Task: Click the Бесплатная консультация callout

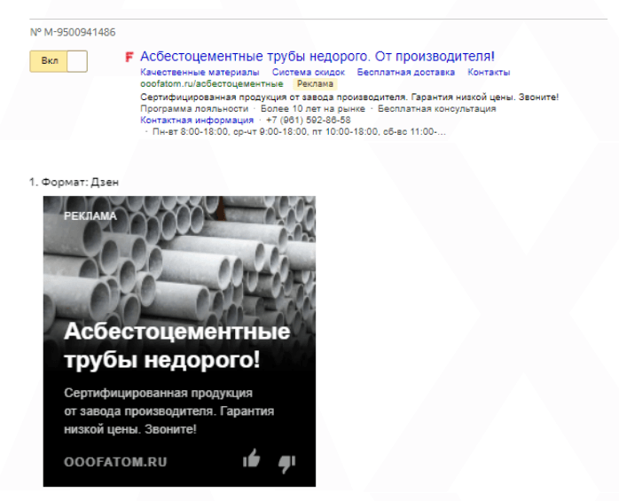Action: (436, 108)
